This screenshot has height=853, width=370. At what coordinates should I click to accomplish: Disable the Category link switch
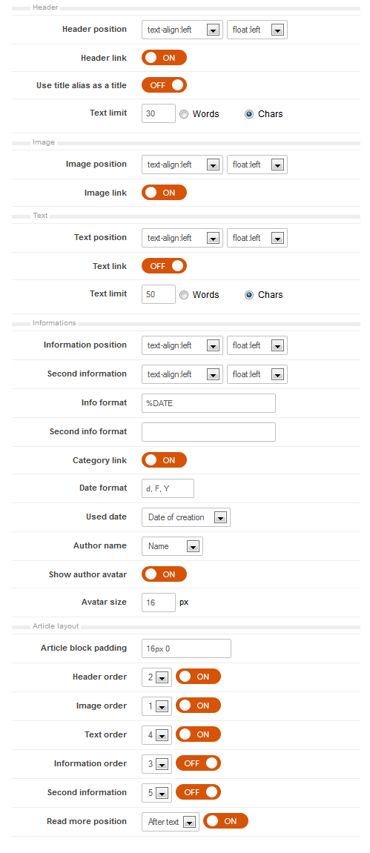coord(164,460)
